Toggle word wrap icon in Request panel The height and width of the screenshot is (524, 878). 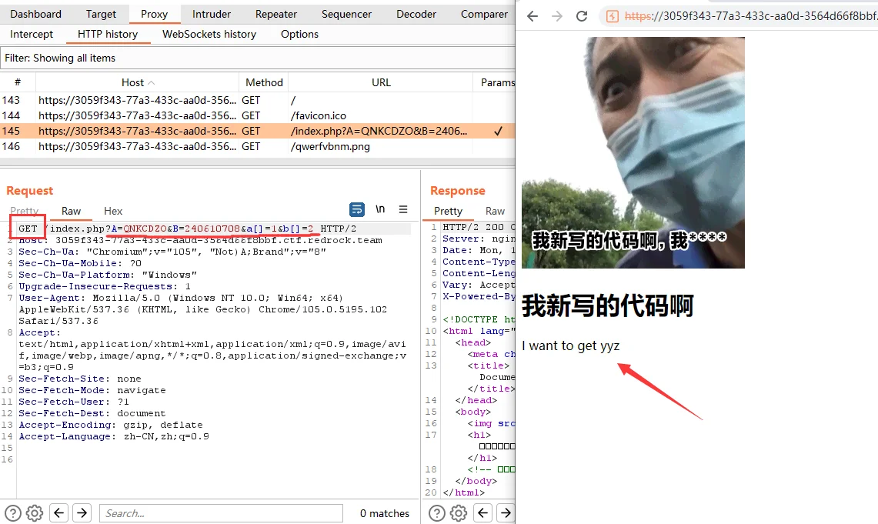point(357,209)
